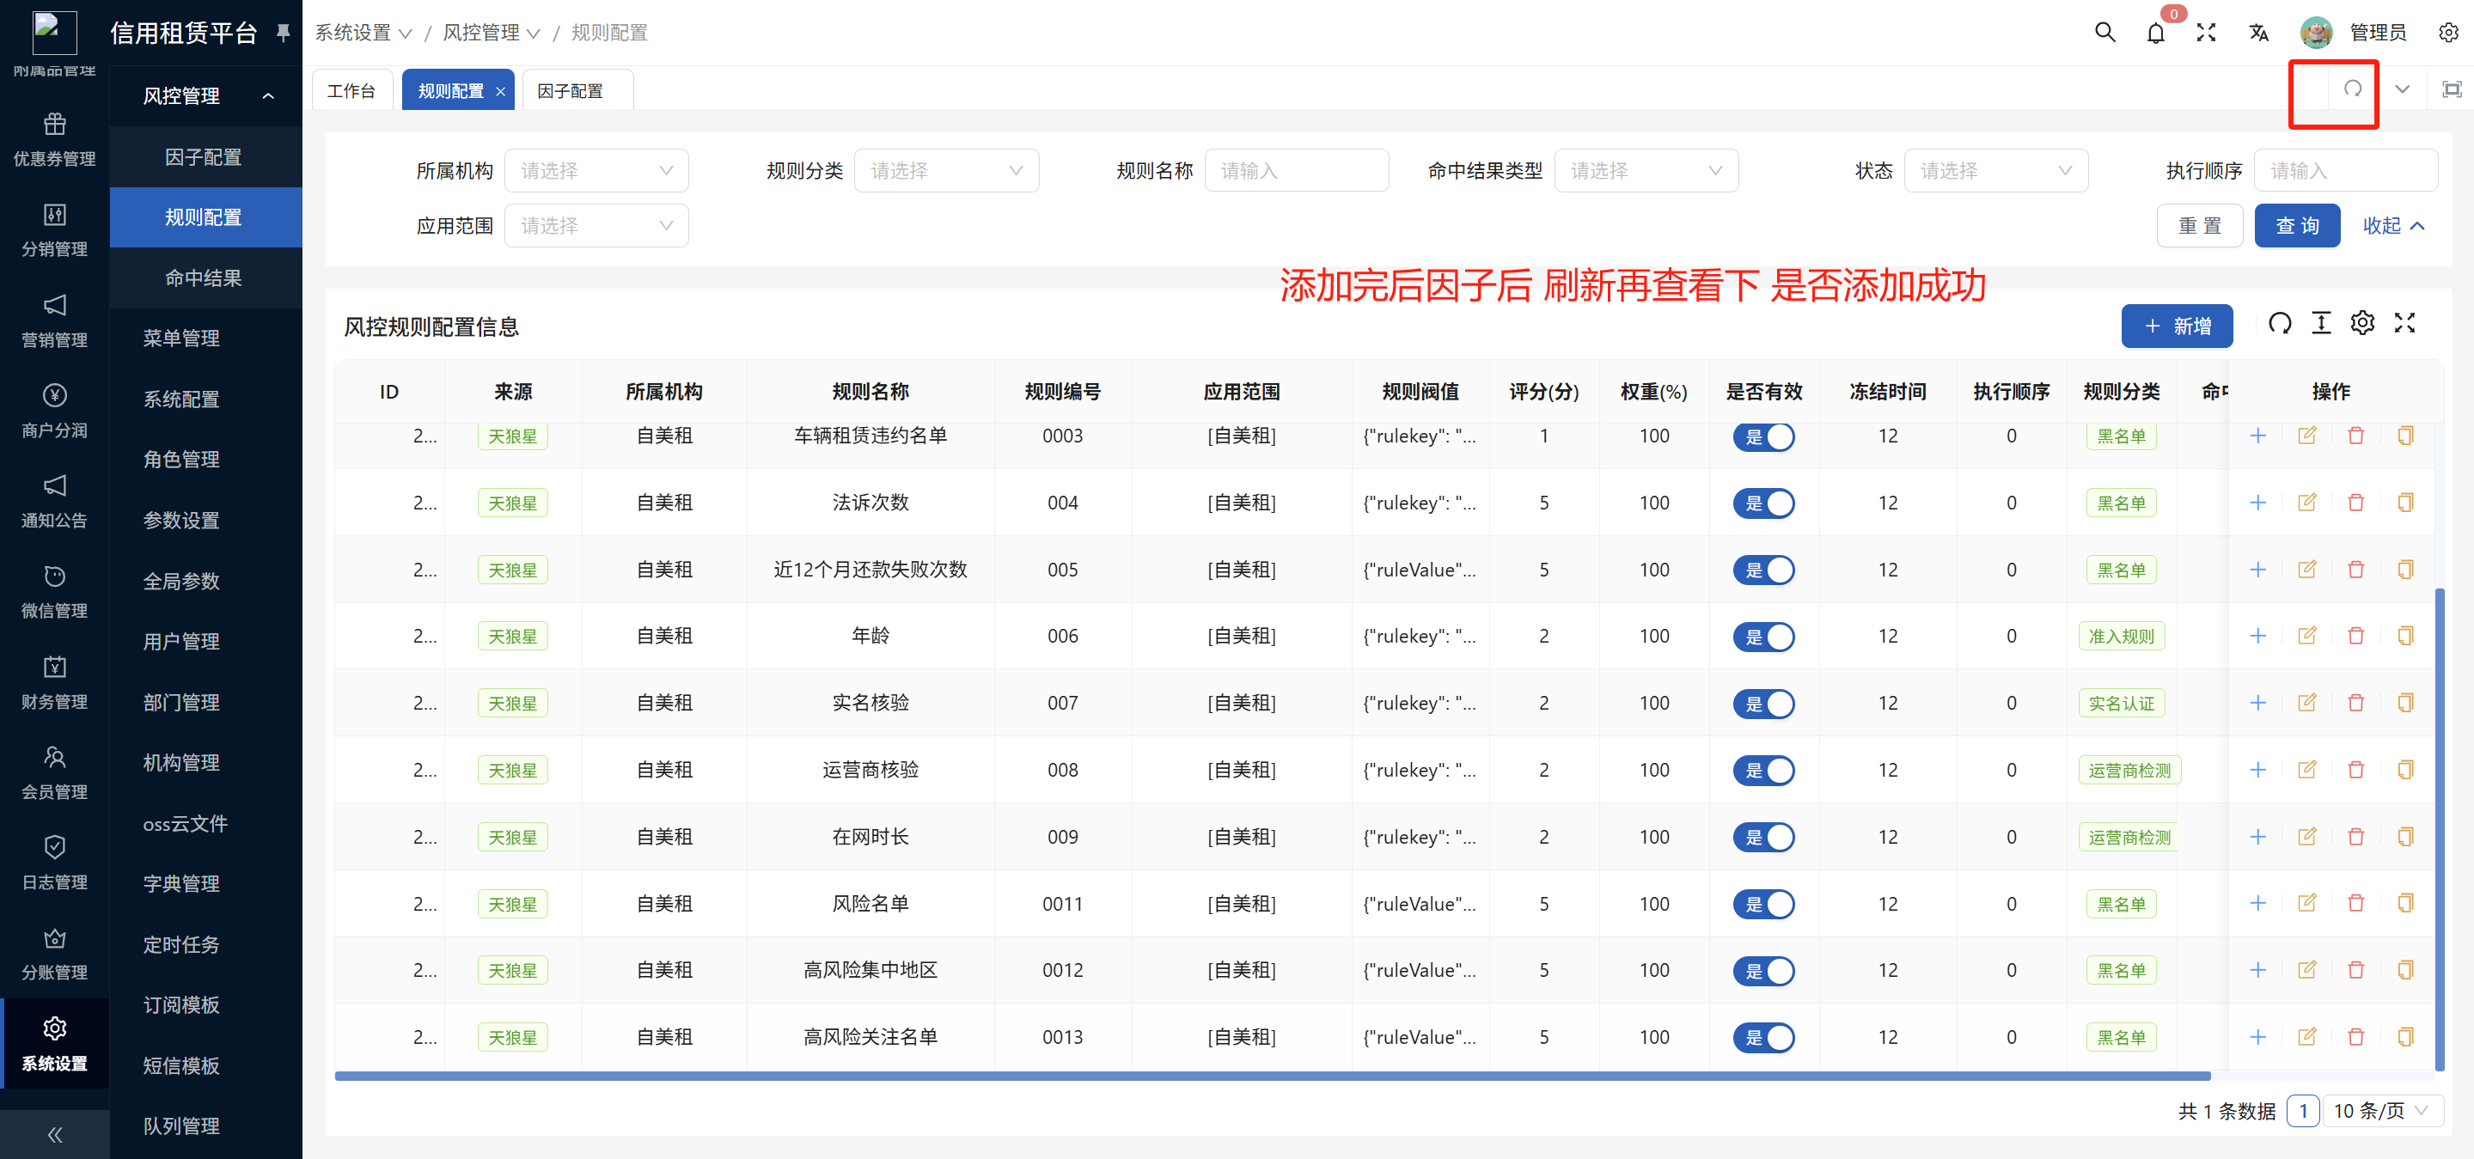Switch to 因子配置 tab

pos(577,90)
